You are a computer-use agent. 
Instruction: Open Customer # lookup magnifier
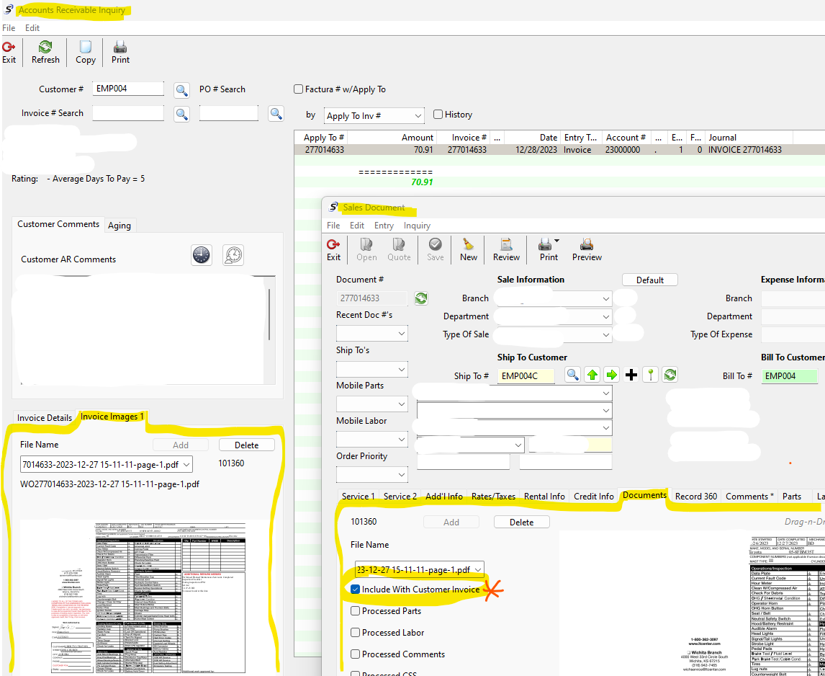(182, 89)
